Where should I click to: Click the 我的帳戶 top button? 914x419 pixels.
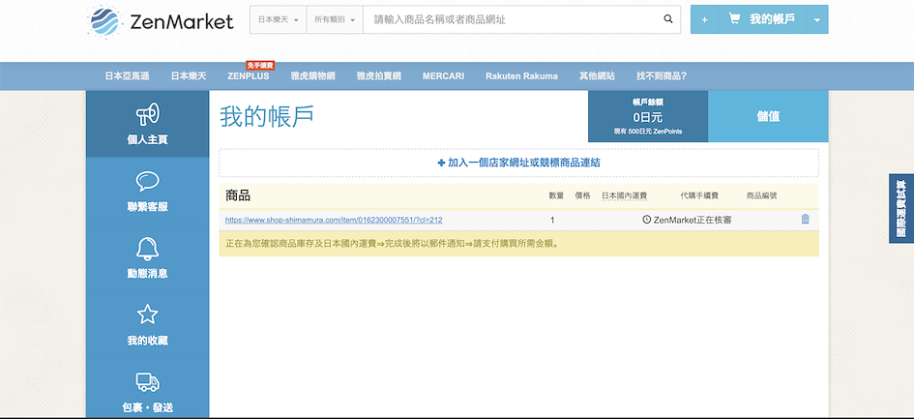click(x=762, y=20)
